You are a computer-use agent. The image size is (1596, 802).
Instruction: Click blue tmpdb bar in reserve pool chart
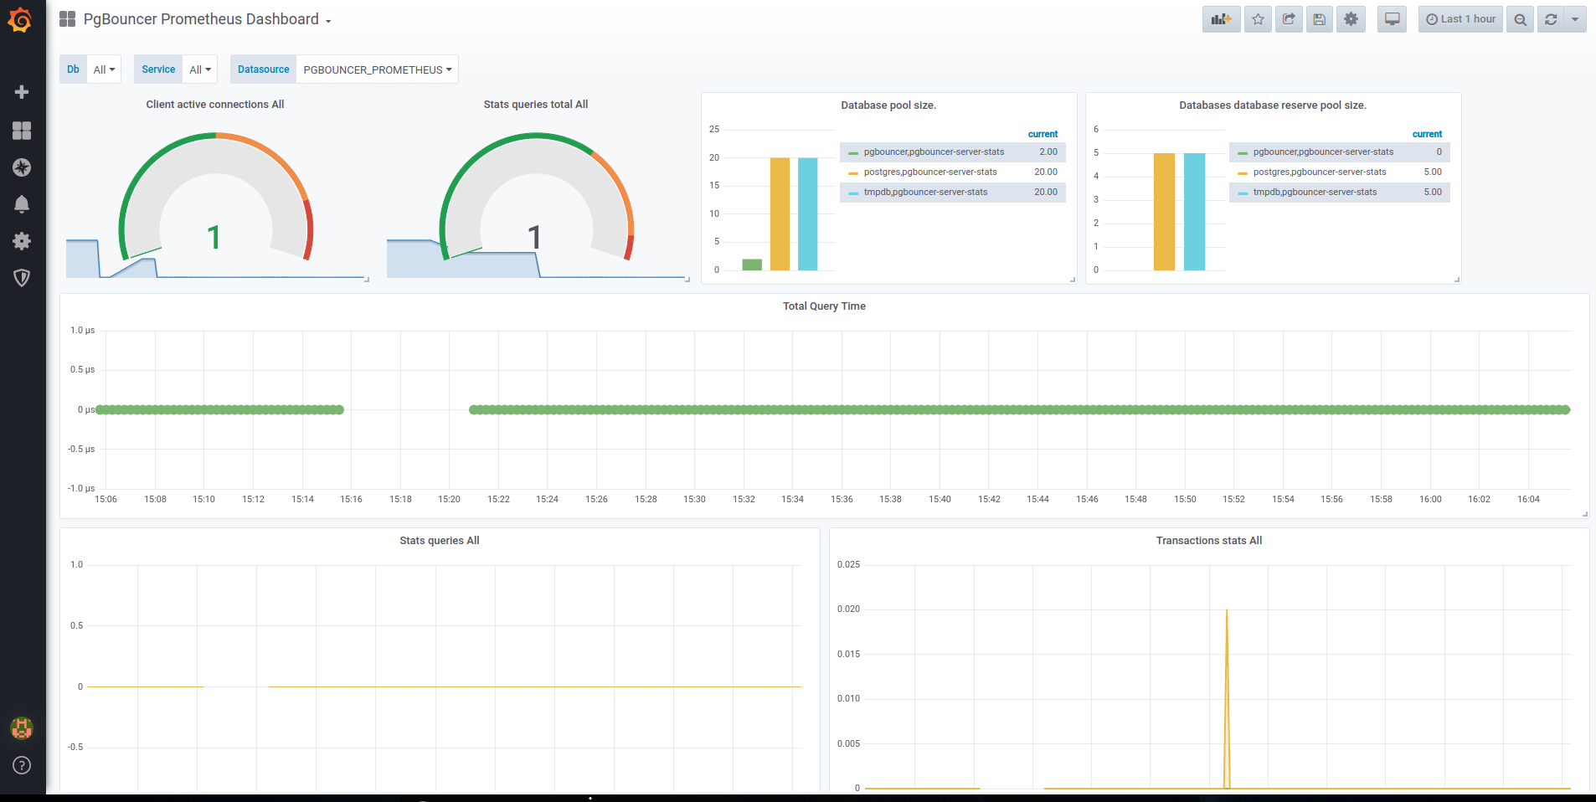pyautogui.click(x=1194, y=212)
